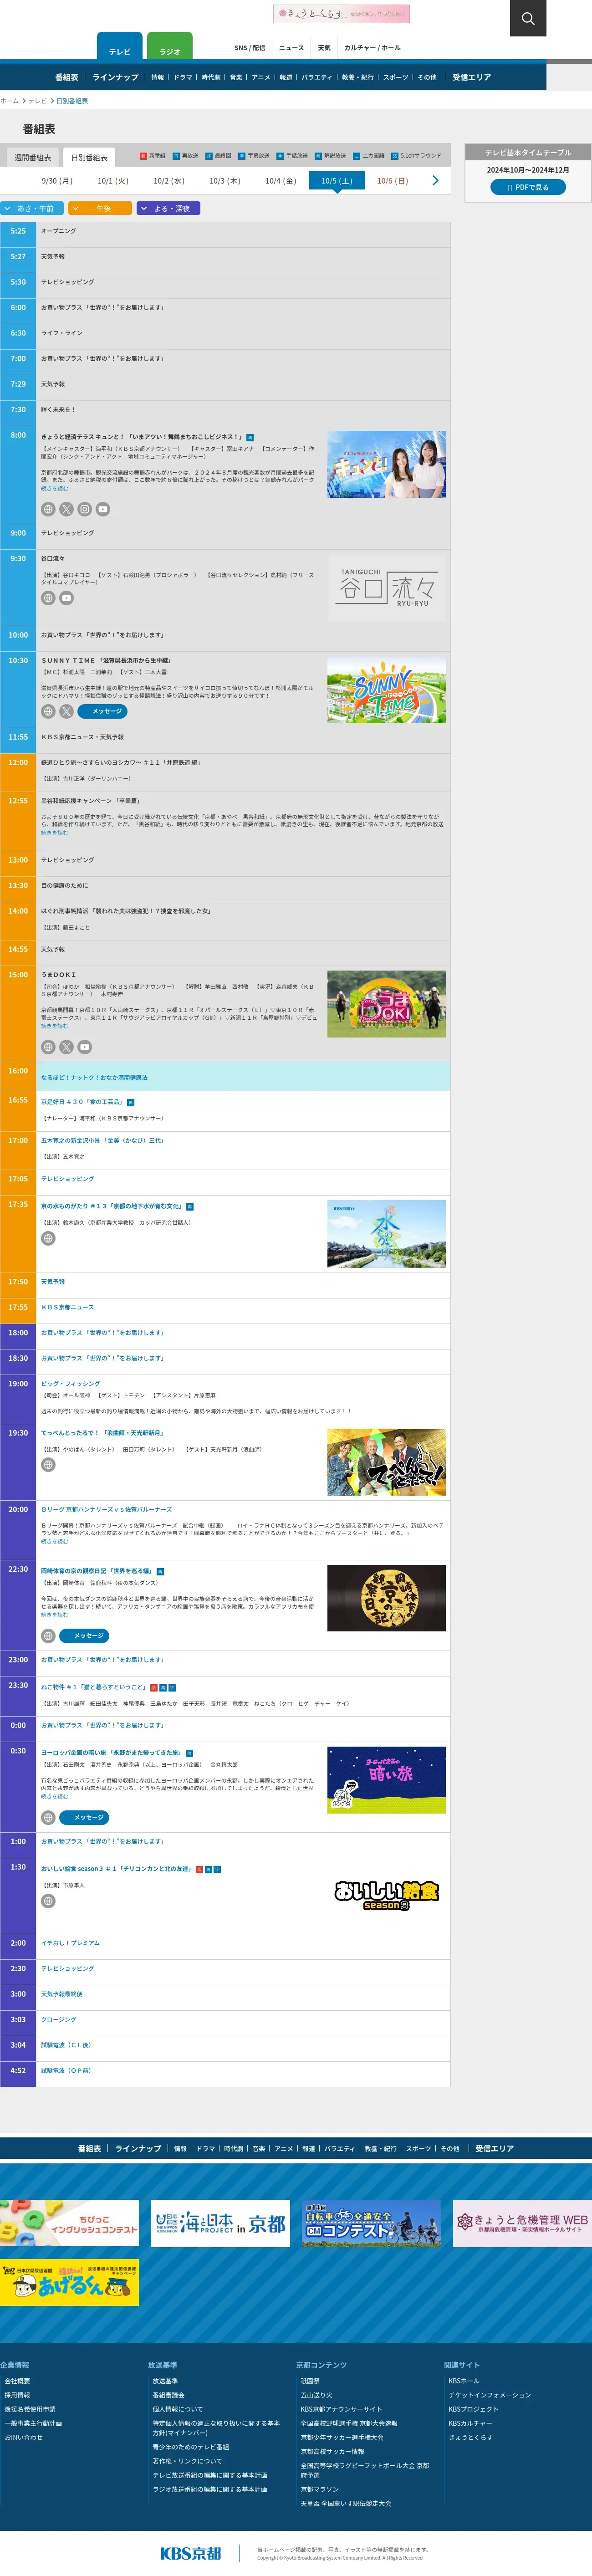Open カルチャー / ホール in the header menu
Screen dimensions: 592x2576
click(372, 48)
